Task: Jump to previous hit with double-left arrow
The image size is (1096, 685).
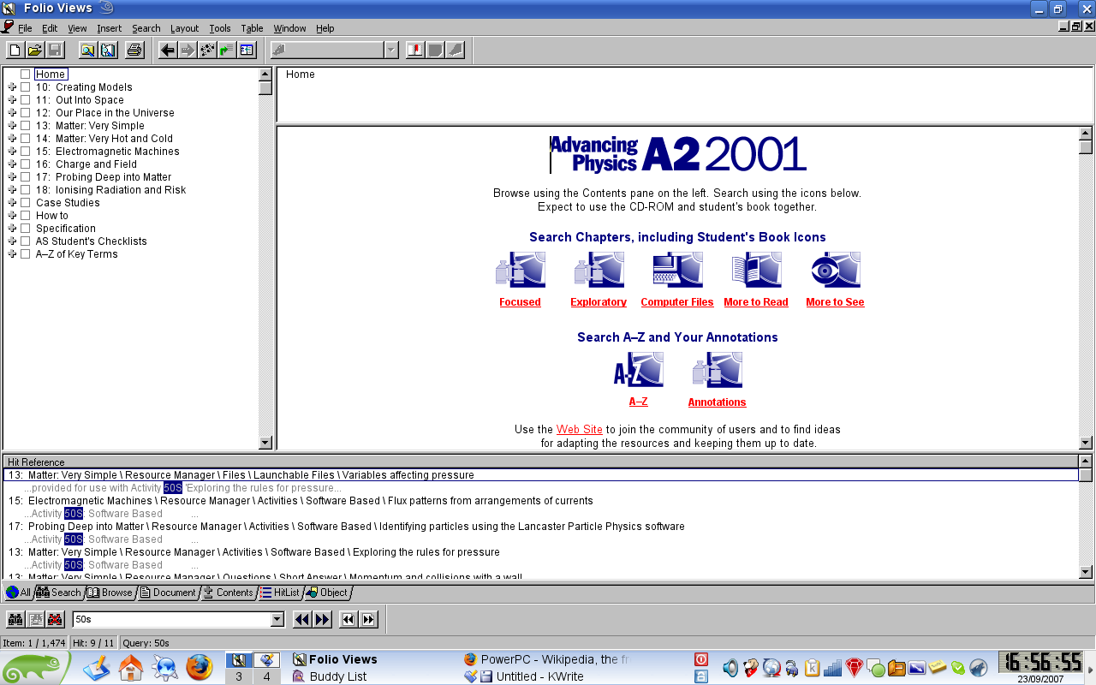Action: coord(302,619)
